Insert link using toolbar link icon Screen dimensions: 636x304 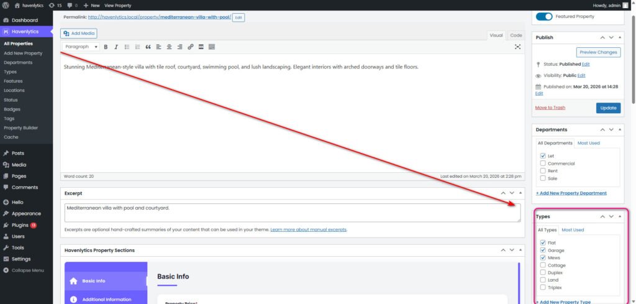pyautogui.click(x=191, y=47)
